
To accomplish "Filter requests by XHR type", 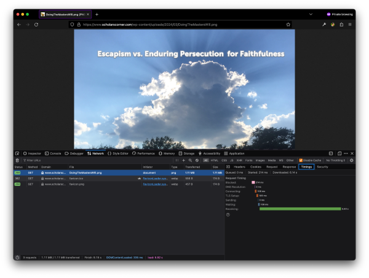I will [x=239, y=160].
